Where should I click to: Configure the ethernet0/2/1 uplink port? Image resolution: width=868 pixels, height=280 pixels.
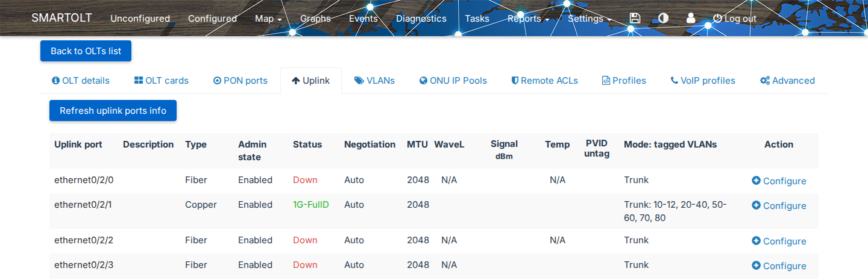coord(779,205)
